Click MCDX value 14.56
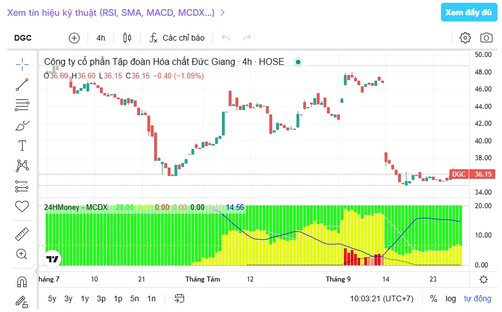502x312 pixels. click(235, 208)
